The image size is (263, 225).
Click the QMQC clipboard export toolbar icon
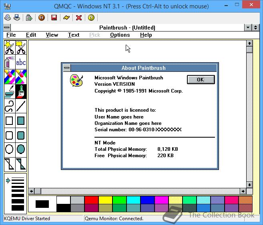point(29,18)
